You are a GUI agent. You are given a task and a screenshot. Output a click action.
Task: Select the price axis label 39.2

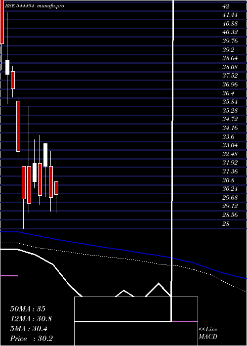coord(228,49)
